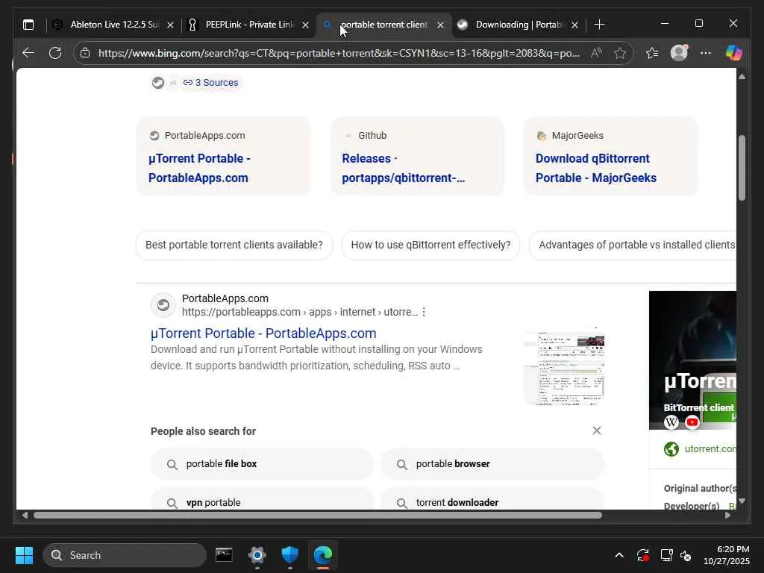Open the update sync tray icon
Image resolution: width=764 pixels, height=573 pixels.
[x=642, y=555]
